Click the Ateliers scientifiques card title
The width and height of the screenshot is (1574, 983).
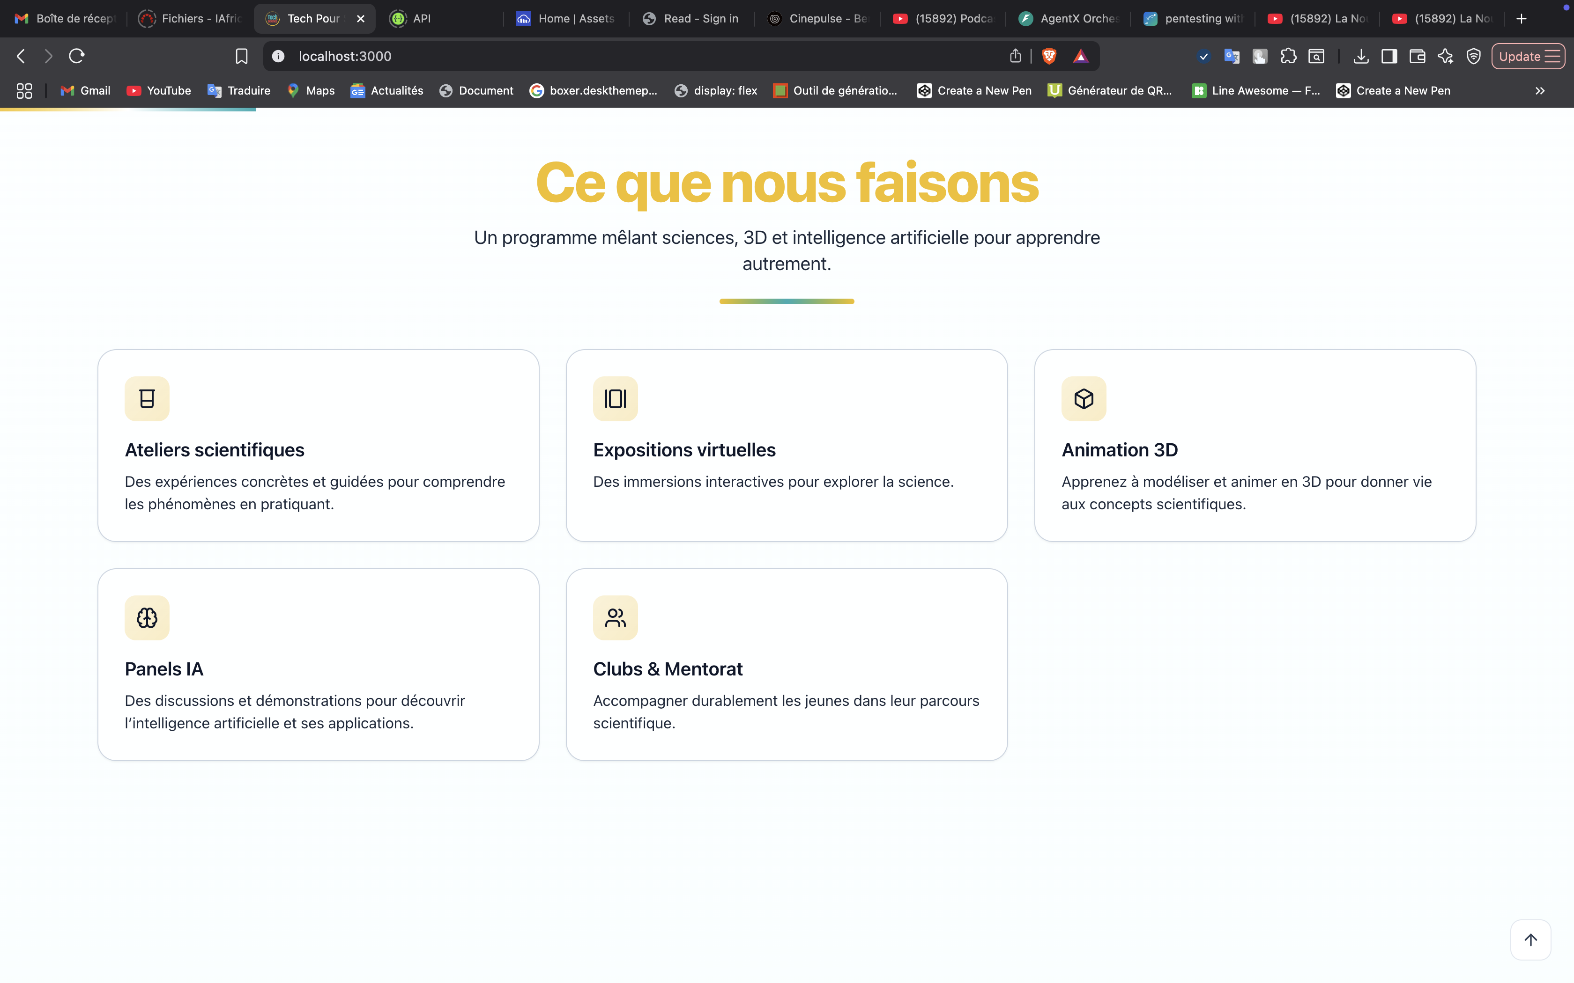[215, 450]
